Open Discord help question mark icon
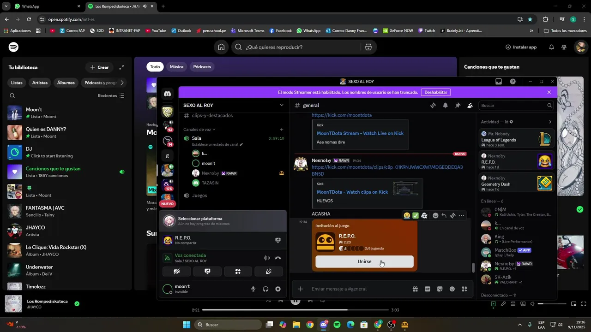Screen dimensions: 591x332 tap(513, 82)
